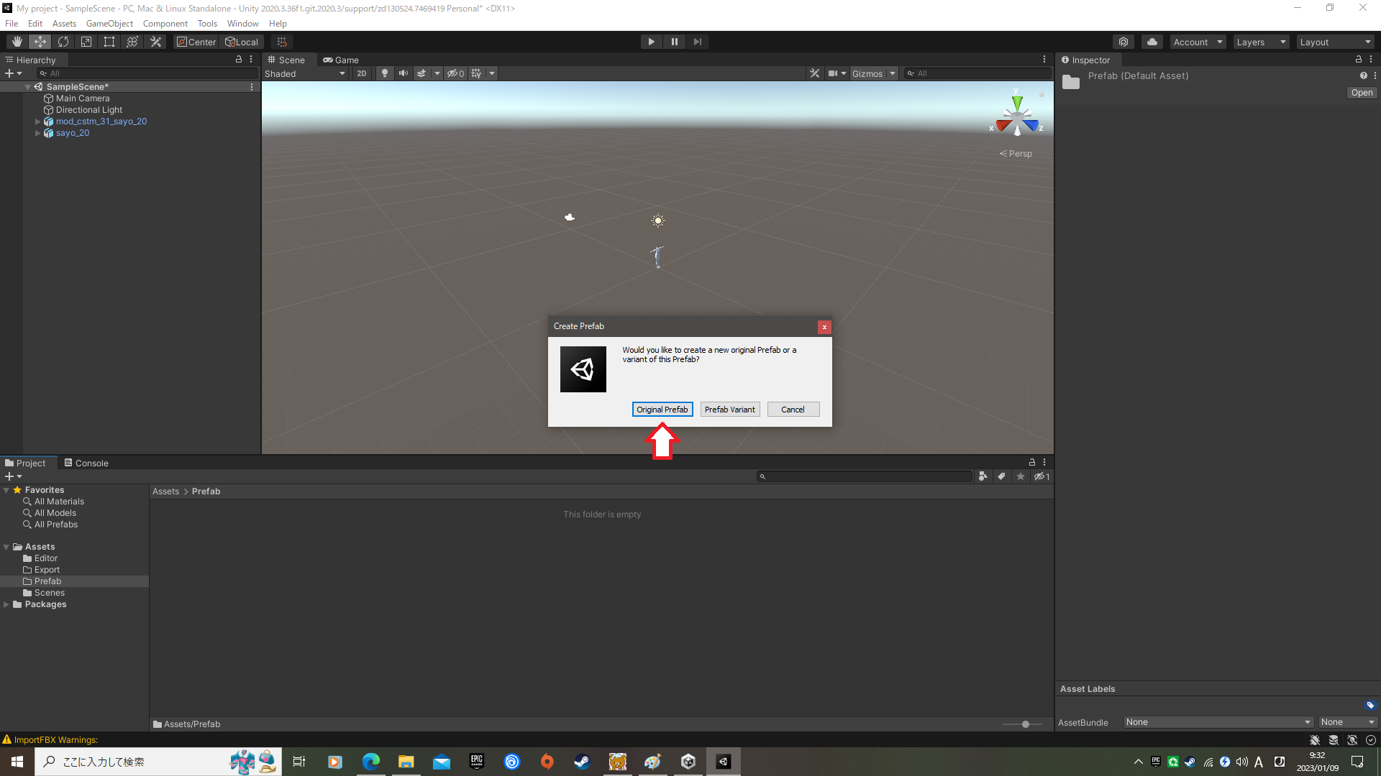Open the cloud services icon
Image resolution: width=1381 pixels, height=776 pixels.
[x=1152, y=42]
